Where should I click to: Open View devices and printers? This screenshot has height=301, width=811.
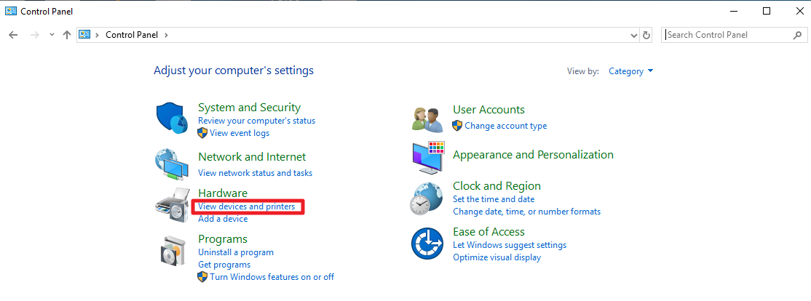246,206
